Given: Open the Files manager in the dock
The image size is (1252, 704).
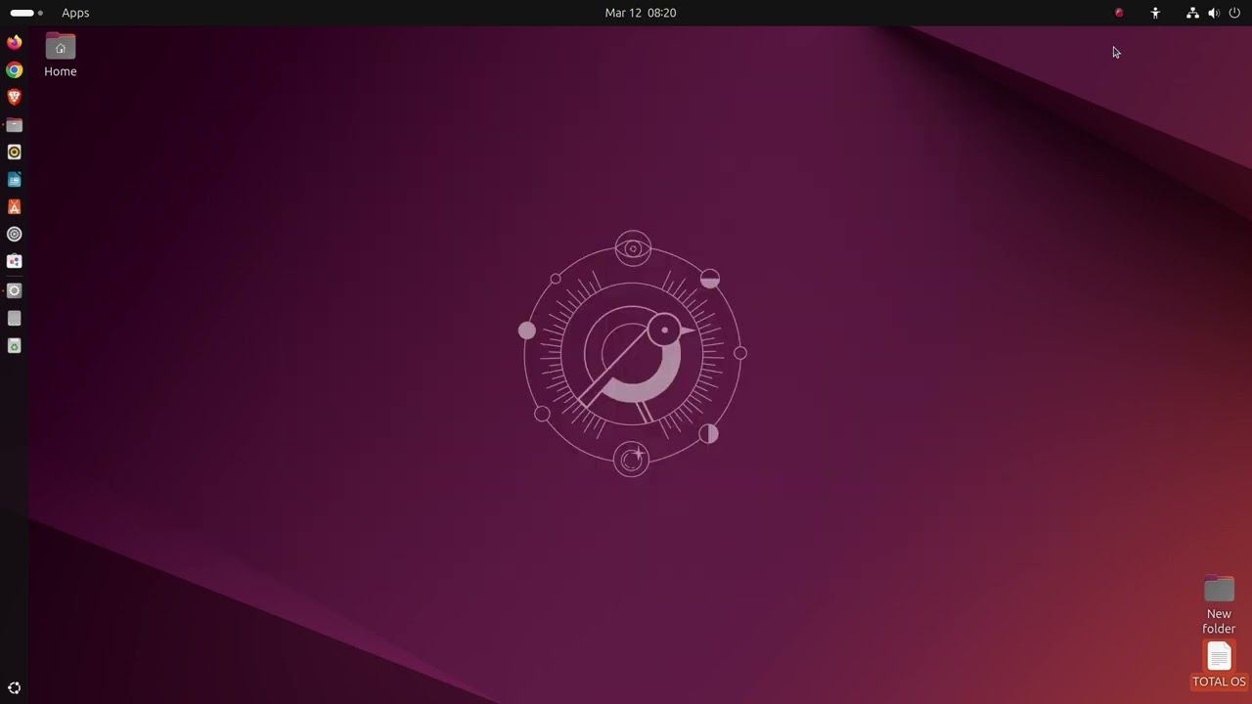Looking at the screenshot, I should coord(14,125).
